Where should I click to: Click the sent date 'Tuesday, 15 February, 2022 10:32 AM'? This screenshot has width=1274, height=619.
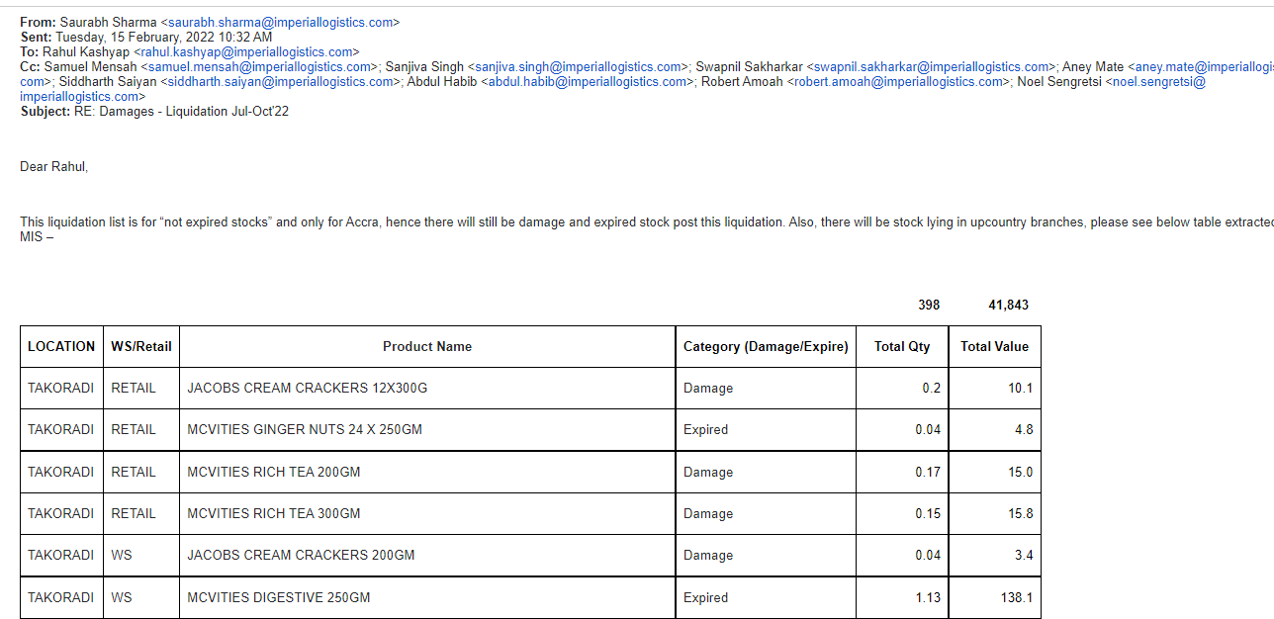pyautogui.click(x=163, y=37)
